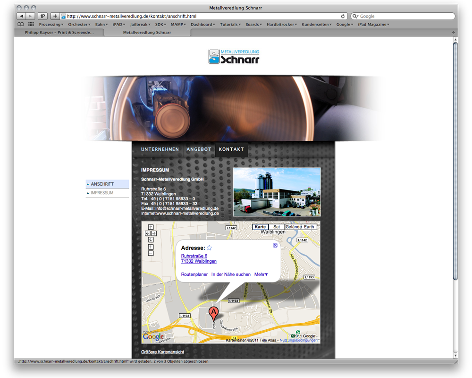The width and height of the screenshot is (472, 378).
Task: Zoom in the map with plus
Action: coord(151,247)
